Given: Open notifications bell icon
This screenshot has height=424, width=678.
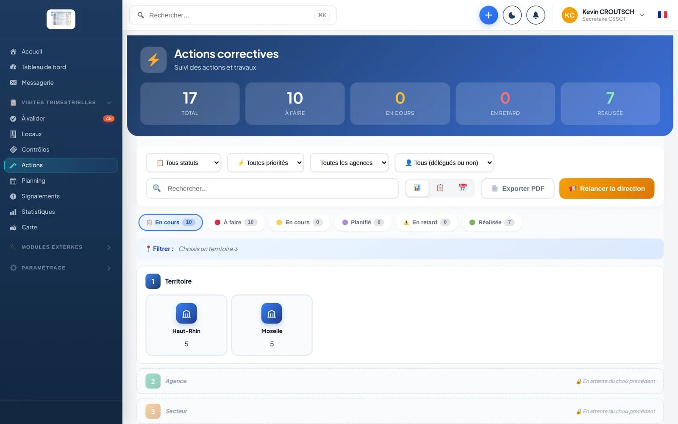Looking at the screenshot, I should [536, 15].
